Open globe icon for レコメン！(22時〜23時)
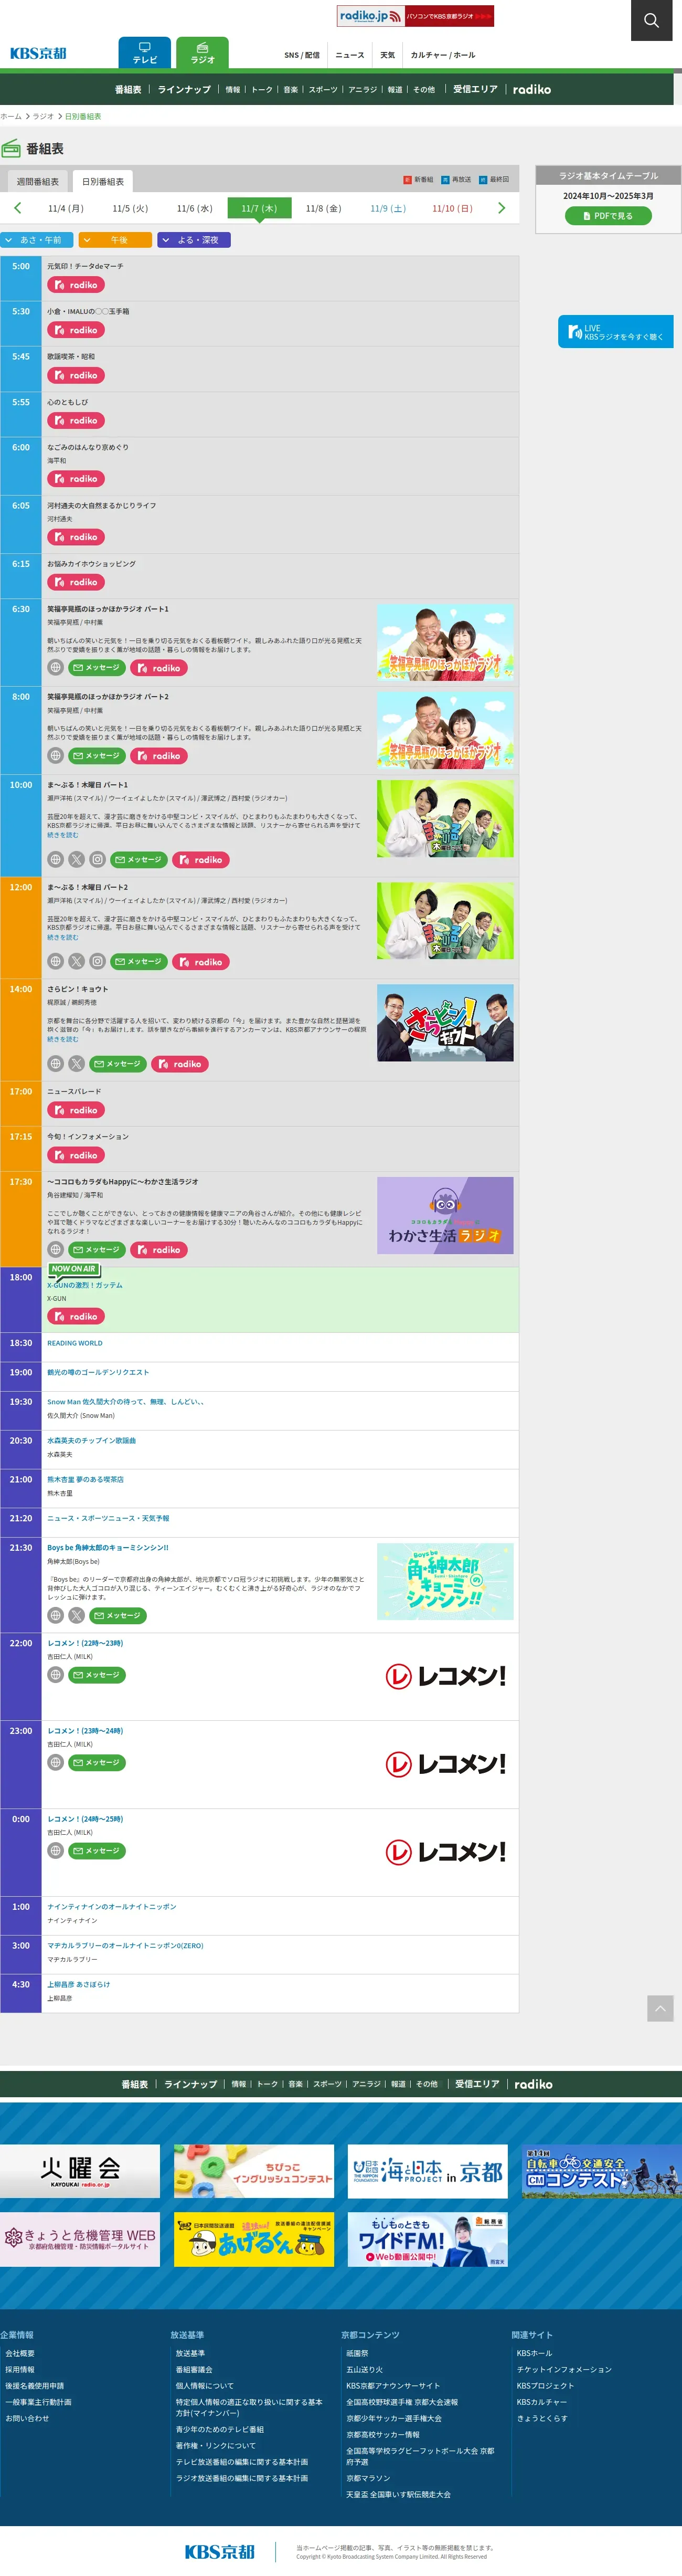 (56, 1675)
